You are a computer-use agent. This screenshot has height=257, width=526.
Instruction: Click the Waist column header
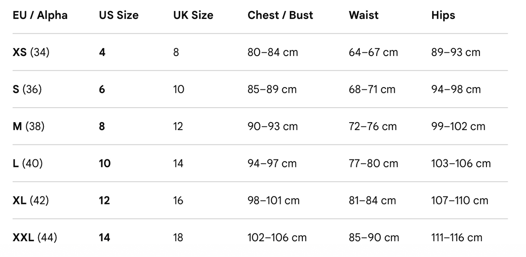tap(364, 15)
